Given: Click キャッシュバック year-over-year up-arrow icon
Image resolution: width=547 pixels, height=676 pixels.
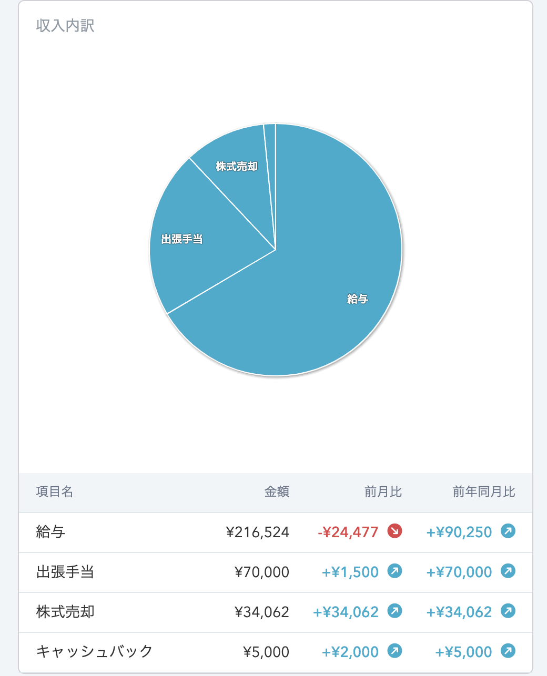Looking at the screenshot, I should [x=508, y=651].
